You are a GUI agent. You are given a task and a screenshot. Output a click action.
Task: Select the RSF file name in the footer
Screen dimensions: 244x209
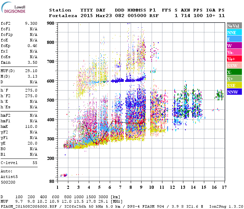point(26,206)
